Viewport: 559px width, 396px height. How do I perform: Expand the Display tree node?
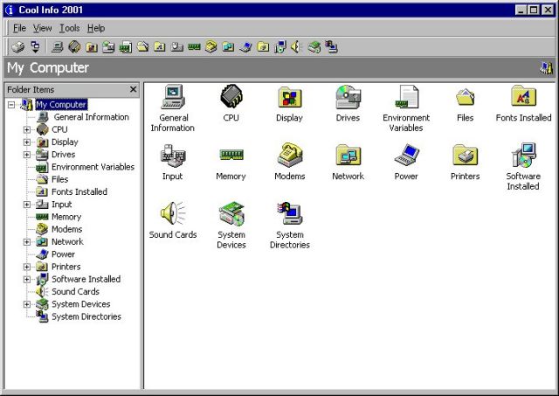point(27,142)
